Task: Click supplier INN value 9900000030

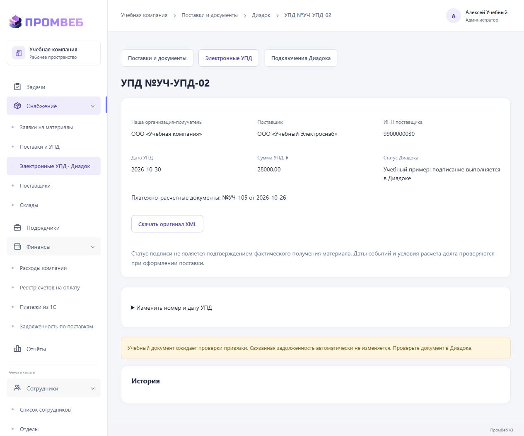Action: tap(399, 134)
